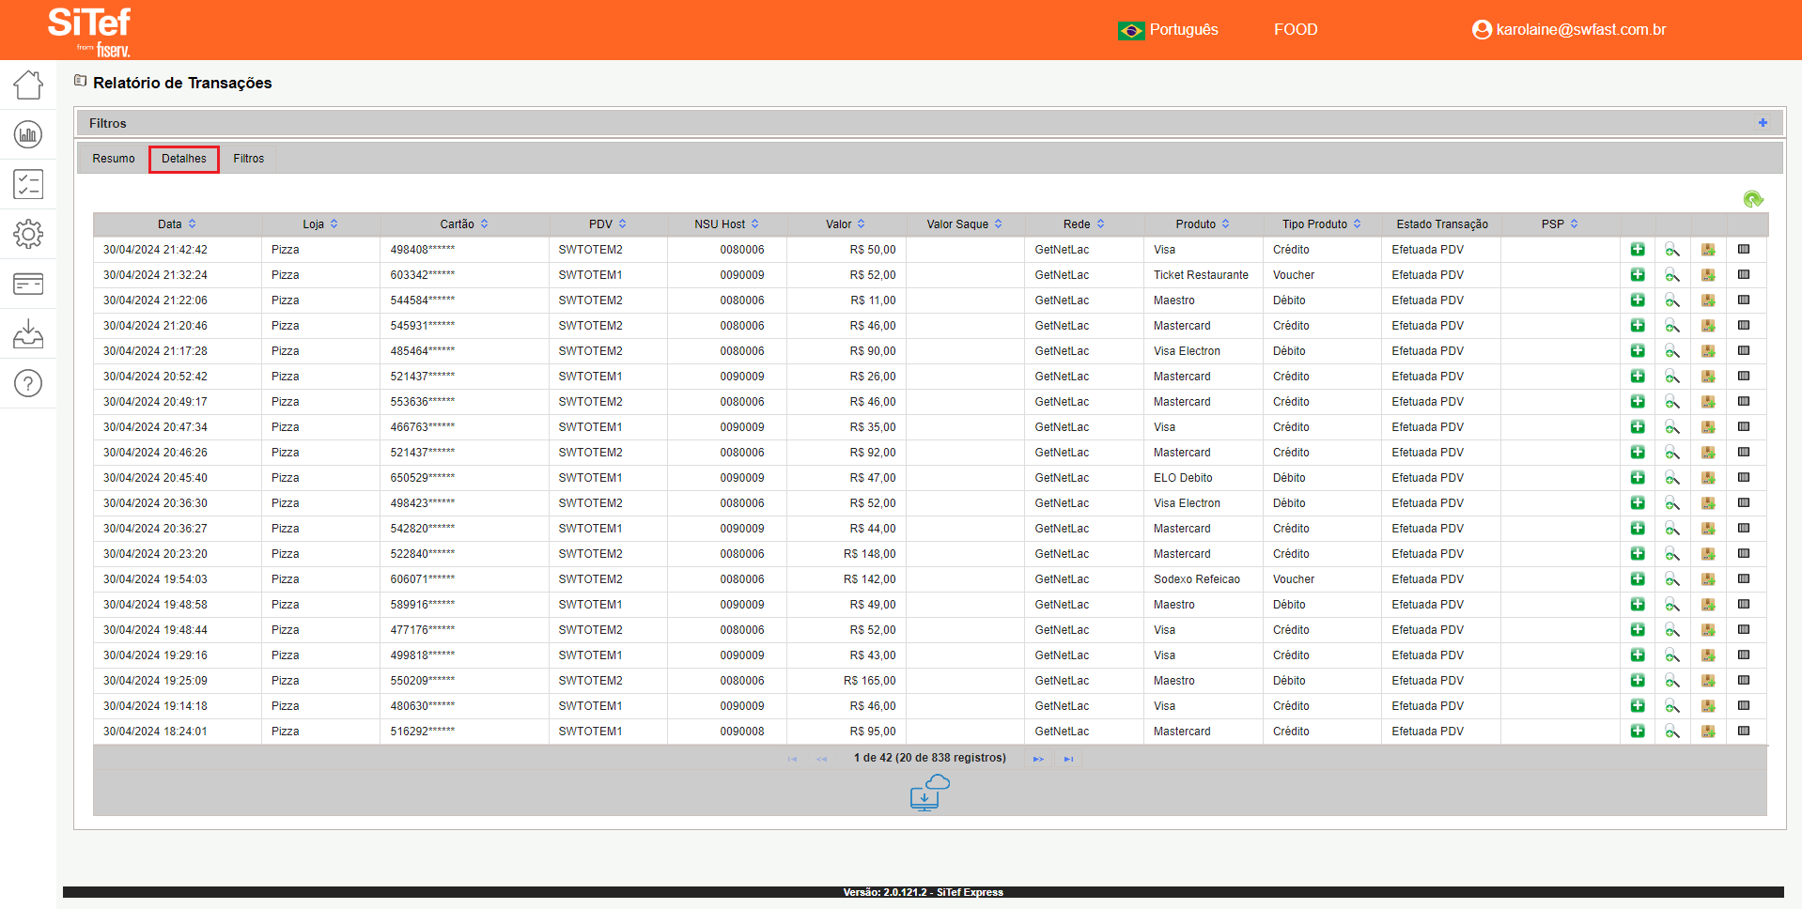Open the FOOD menu in header
The image size is (1802, 909).
click(1296, 30)
